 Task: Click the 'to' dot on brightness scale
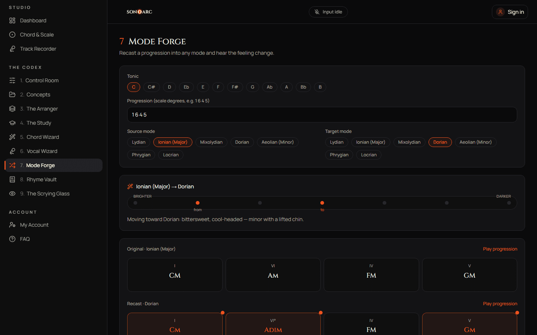tap(322, 203)
